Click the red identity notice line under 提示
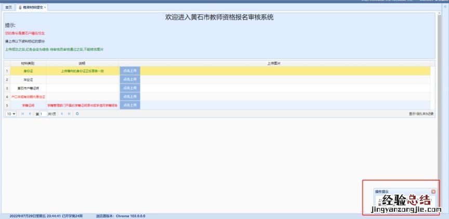The height and width of the screenshot is (219, 449). click(25, 33)
